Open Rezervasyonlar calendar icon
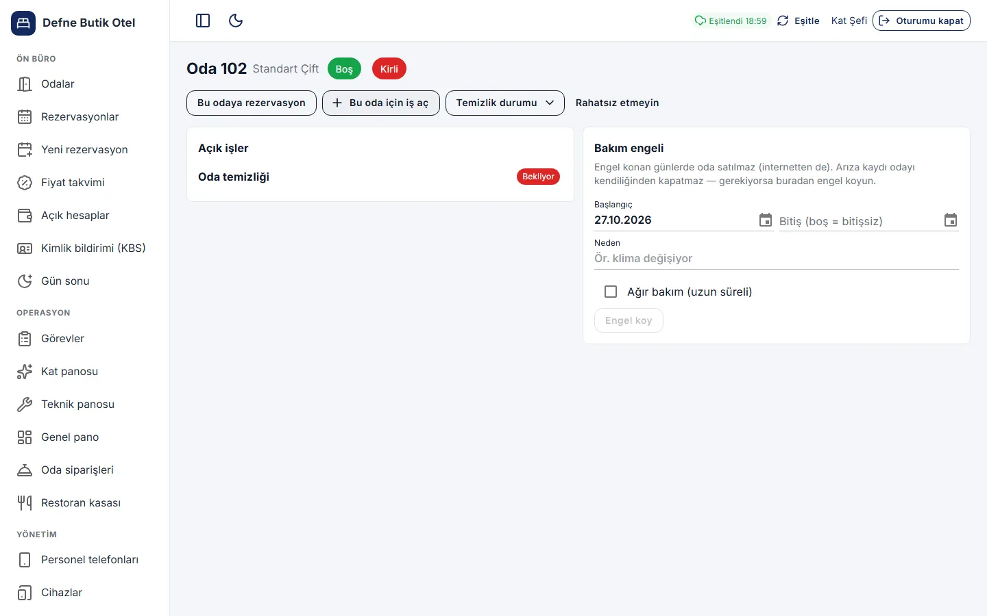Viewport: 987px width, 616px height. pos(25,117)
